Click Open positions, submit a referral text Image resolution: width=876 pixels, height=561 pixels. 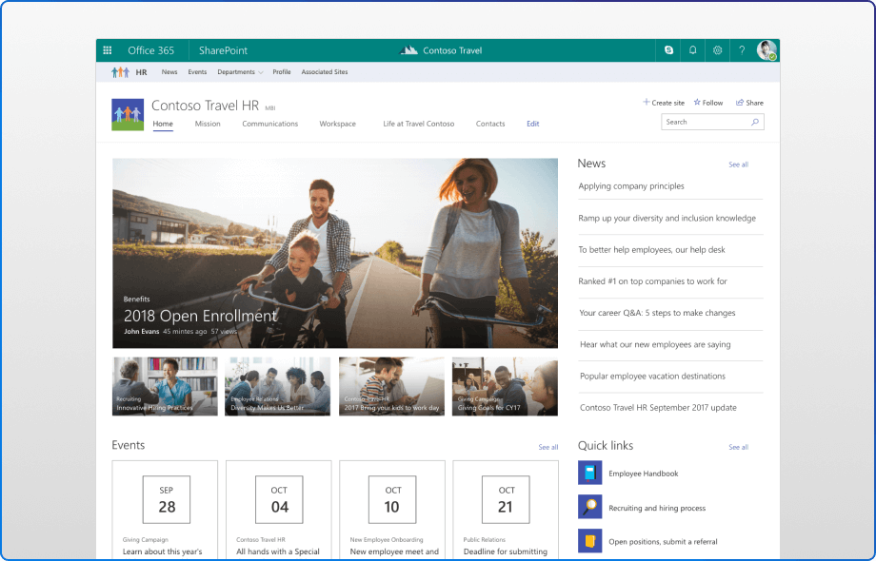coord(663,541)
